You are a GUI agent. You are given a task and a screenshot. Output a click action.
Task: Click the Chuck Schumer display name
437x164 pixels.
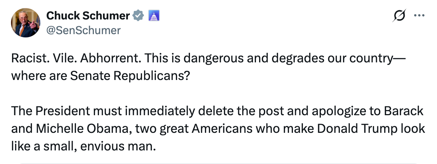tap(88, 16)
